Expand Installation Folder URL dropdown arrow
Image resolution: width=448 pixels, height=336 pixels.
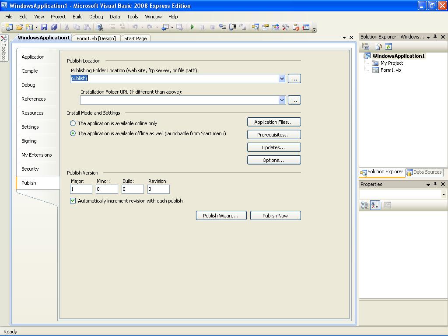coord(282,100)
